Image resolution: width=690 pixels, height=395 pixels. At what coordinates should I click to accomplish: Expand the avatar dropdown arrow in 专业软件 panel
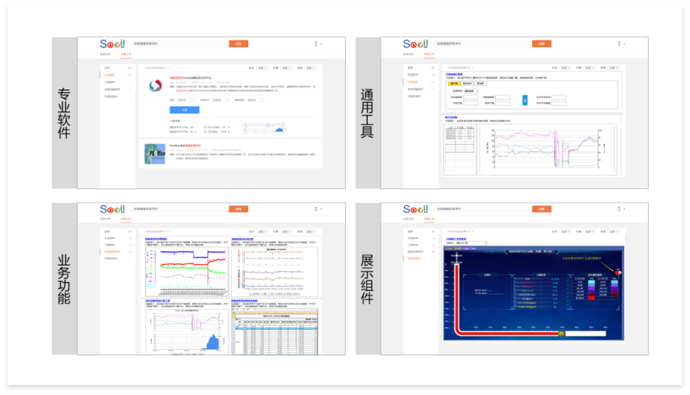coord(321,44)
